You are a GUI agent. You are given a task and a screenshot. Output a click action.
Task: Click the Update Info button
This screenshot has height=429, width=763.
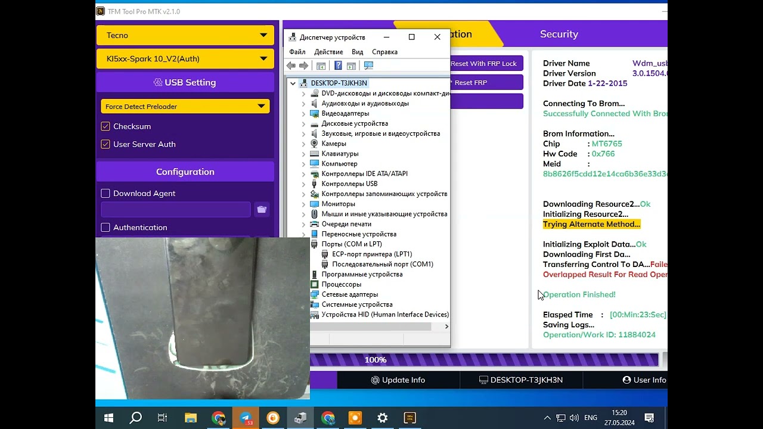pos(397,380)
